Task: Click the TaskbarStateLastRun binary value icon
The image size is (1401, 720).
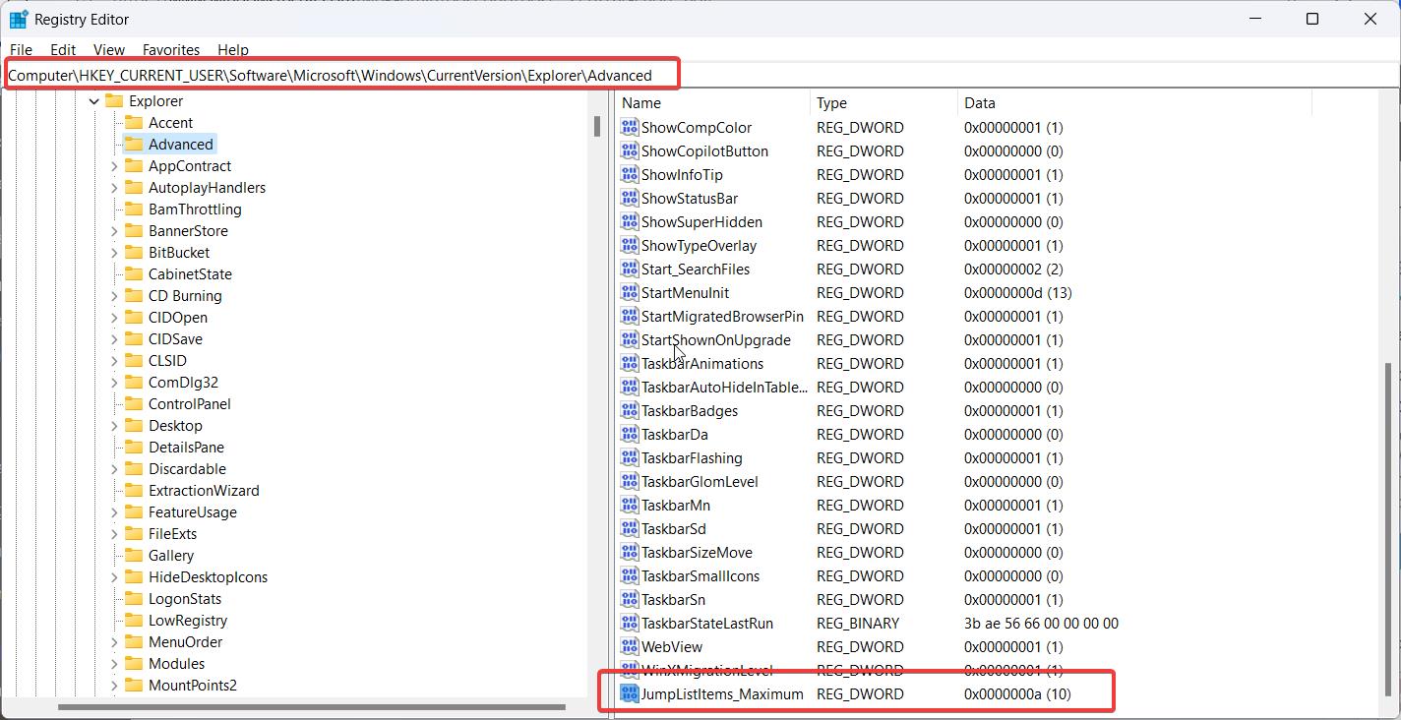Action: coord(629,623)
